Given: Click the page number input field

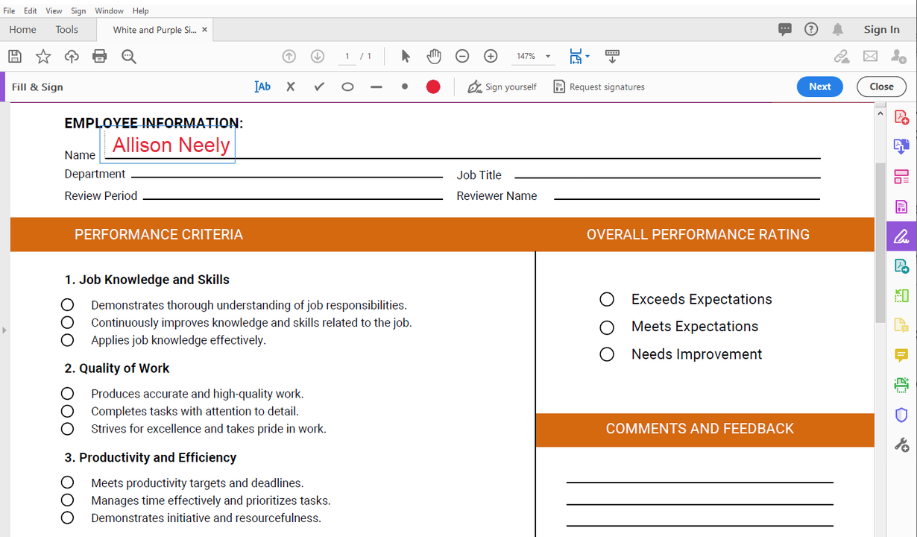Looking at the screenshot, I should pyautogui.click(x=347, y=55).
